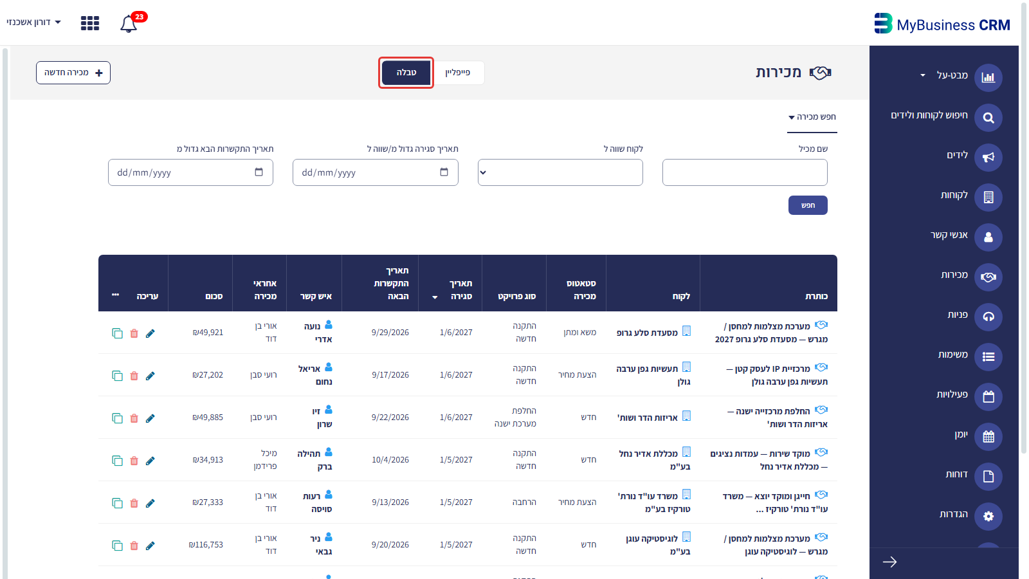Click the leads megaphone icon in sidebar
The width and height of the screenshot is (1029, 579).
pyautogui.click(x=988, y=157)
